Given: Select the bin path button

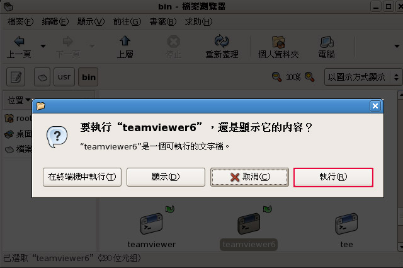Looking at the screenshot, I should pos(88,77).
